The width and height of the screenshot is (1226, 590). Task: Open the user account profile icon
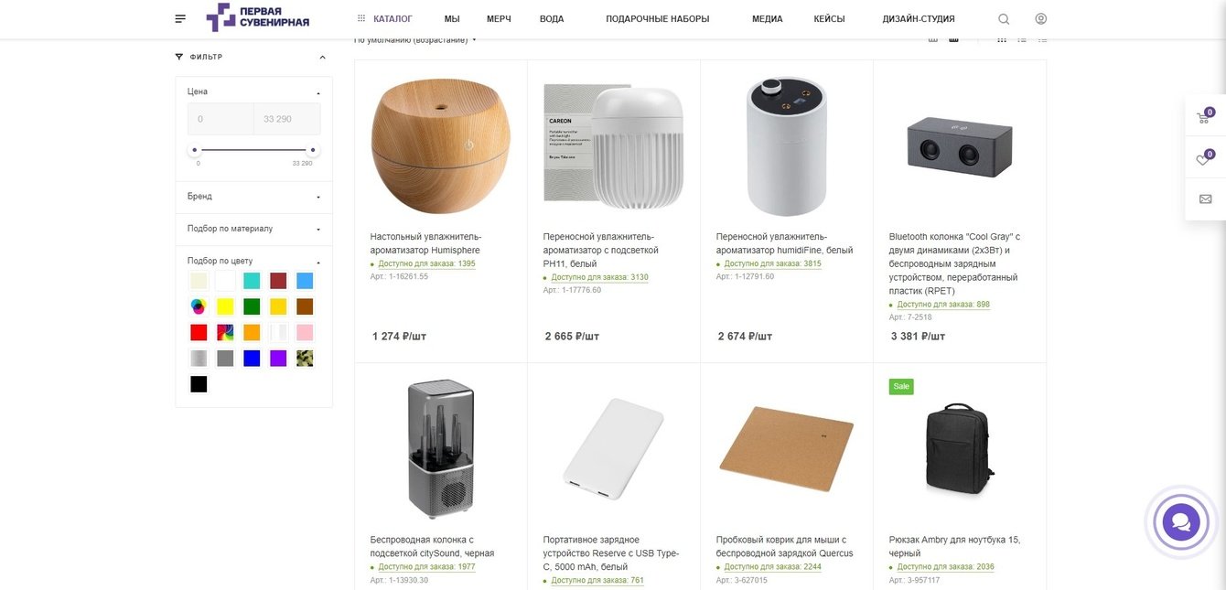(x=1041, y=18)
